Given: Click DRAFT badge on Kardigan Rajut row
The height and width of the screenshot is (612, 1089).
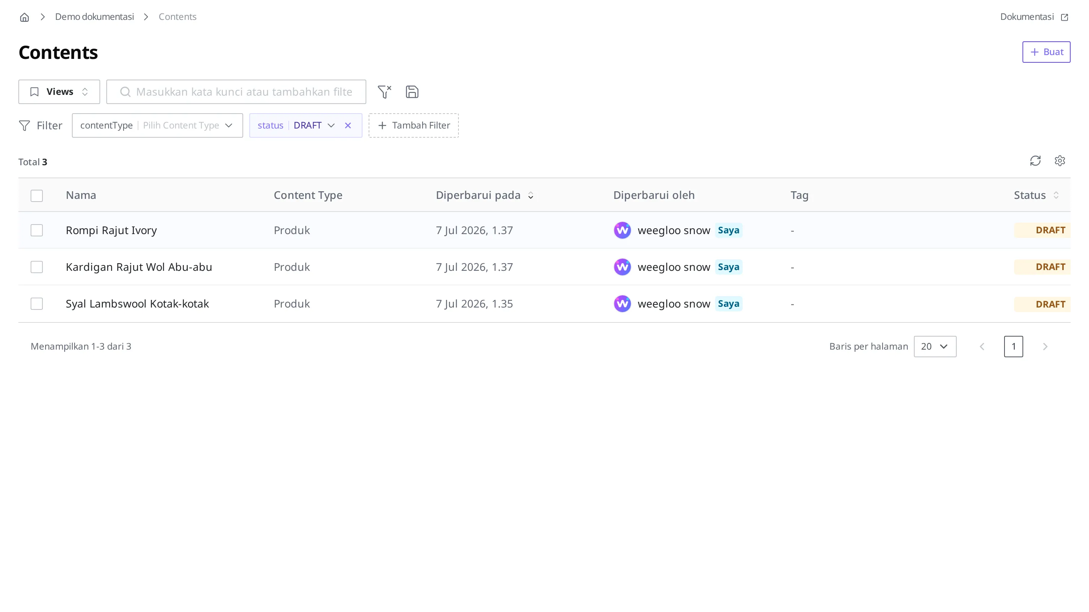Looking at the screenshot, I should (x=1042, y=267).
